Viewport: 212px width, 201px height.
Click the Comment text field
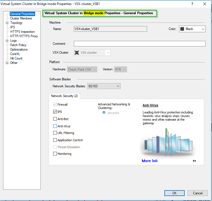click(140, 44)
